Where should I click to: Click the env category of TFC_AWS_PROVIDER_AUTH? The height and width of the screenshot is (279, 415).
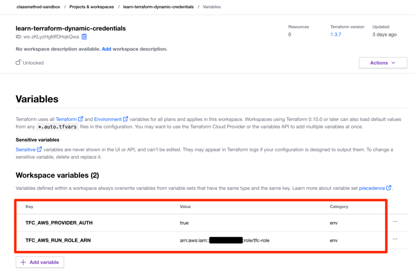coord(333,223)
